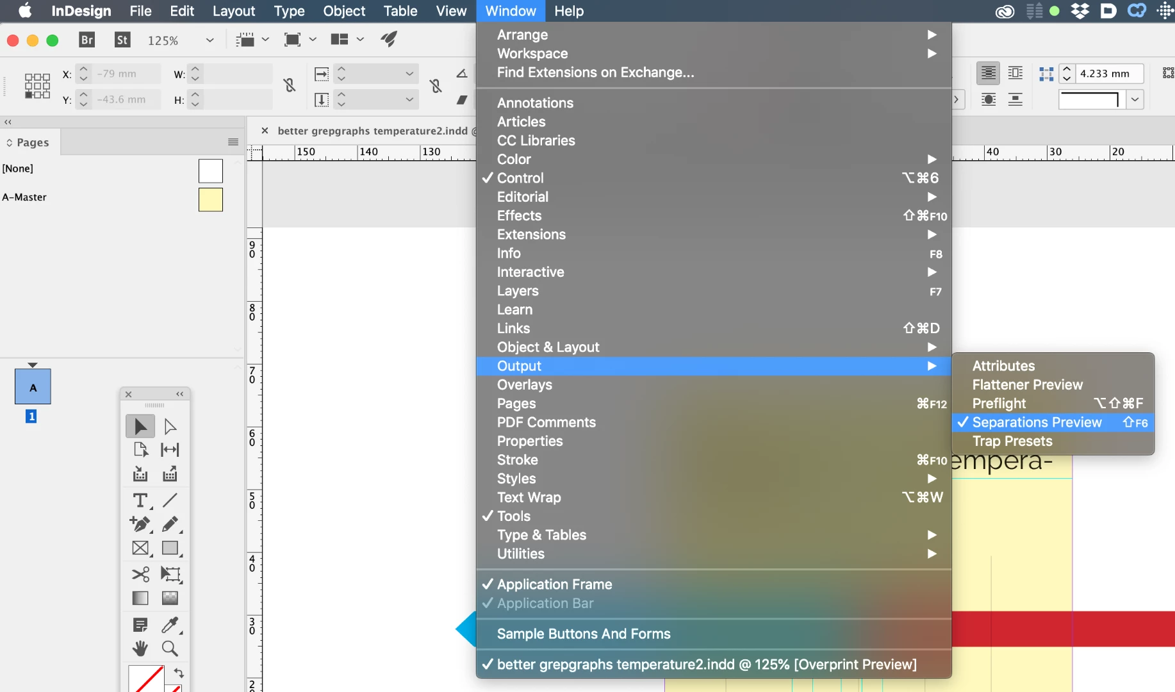Select the Gradient Feather tool
This screenshot has height=692, width=1175.
coord(170,598)
